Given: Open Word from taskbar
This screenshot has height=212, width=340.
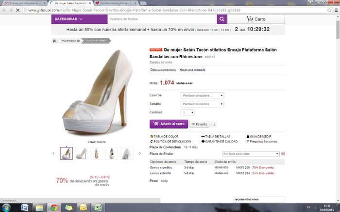Looking at the screenshot, I should pos(24,208).
